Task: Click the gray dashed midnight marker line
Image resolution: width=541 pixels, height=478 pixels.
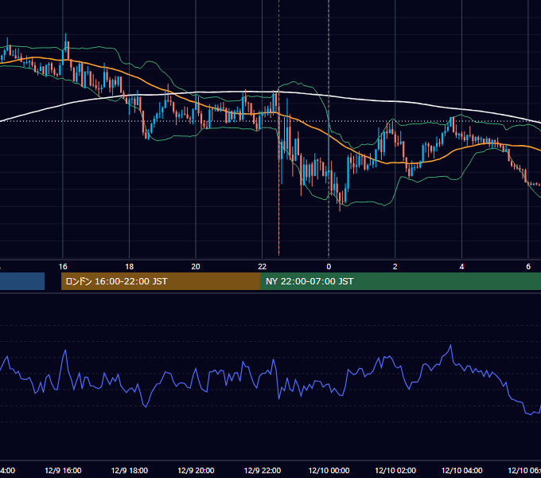Action: (329, 130)
